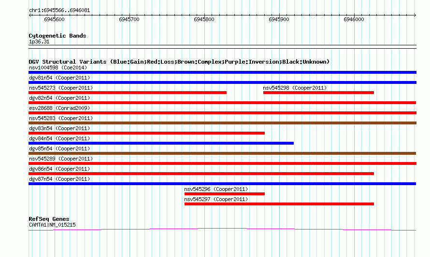
Task: Open the dgv83n54 (Cooper2011) label
Action: 59,128
